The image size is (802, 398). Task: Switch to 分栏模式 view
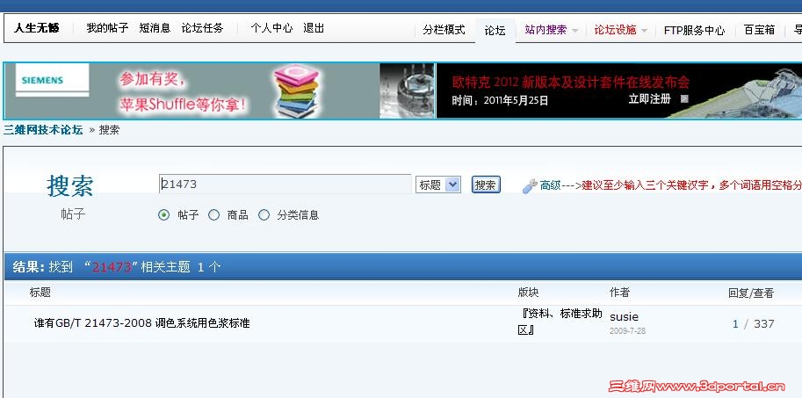tap(444, 30)
